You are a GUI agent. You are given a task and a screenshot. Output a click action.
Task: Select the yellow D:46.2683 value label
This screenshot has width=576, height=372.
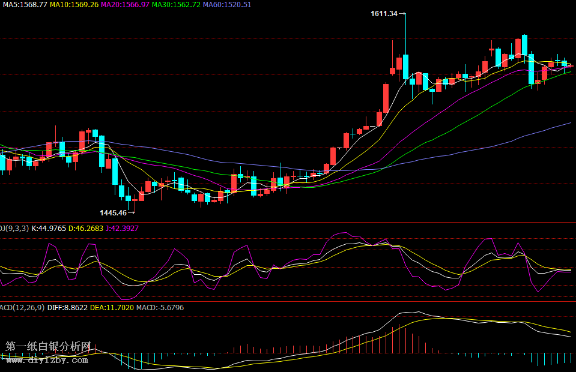pos(85,228)
